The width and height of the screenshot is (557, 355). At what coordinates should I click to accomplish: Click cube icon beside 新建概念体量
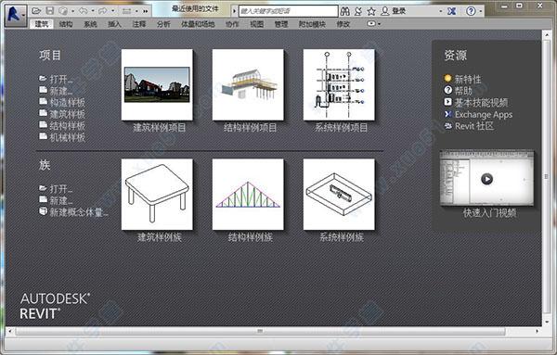43,211
